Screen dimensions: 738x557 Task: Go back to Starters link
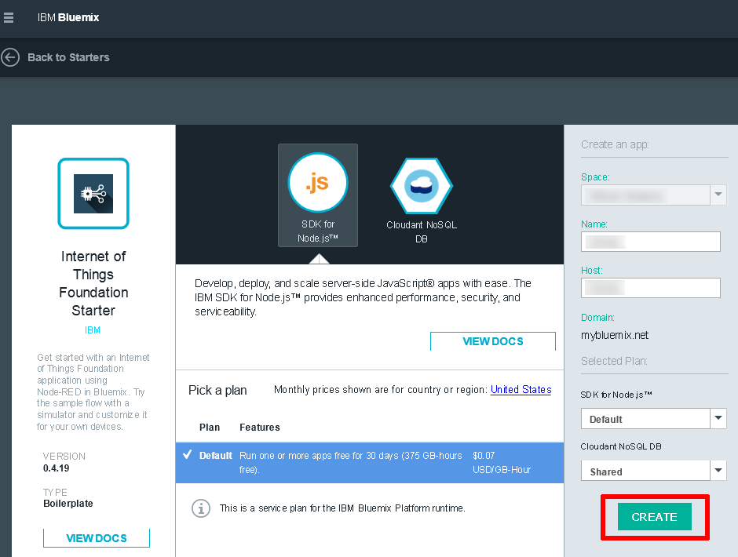click(x=68, y=57)
